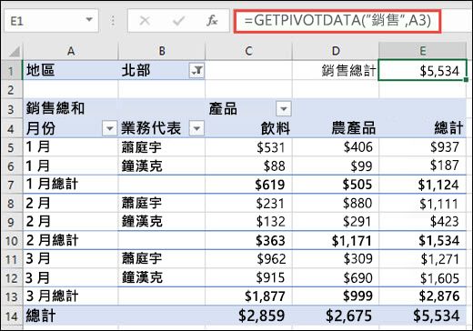
Task: Click the Insert Function fx icon
Action: 212,21
